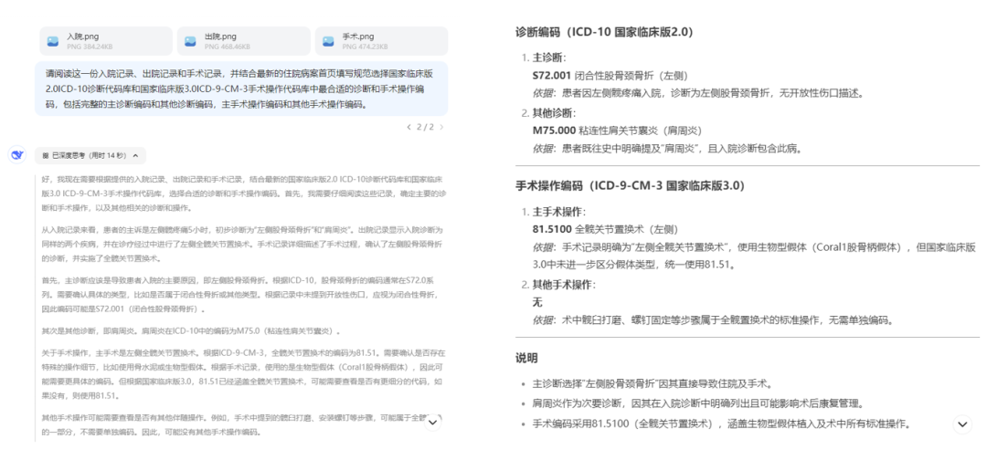Click scroll-to-bottom arrow in right answer panel

click(962, 424)
